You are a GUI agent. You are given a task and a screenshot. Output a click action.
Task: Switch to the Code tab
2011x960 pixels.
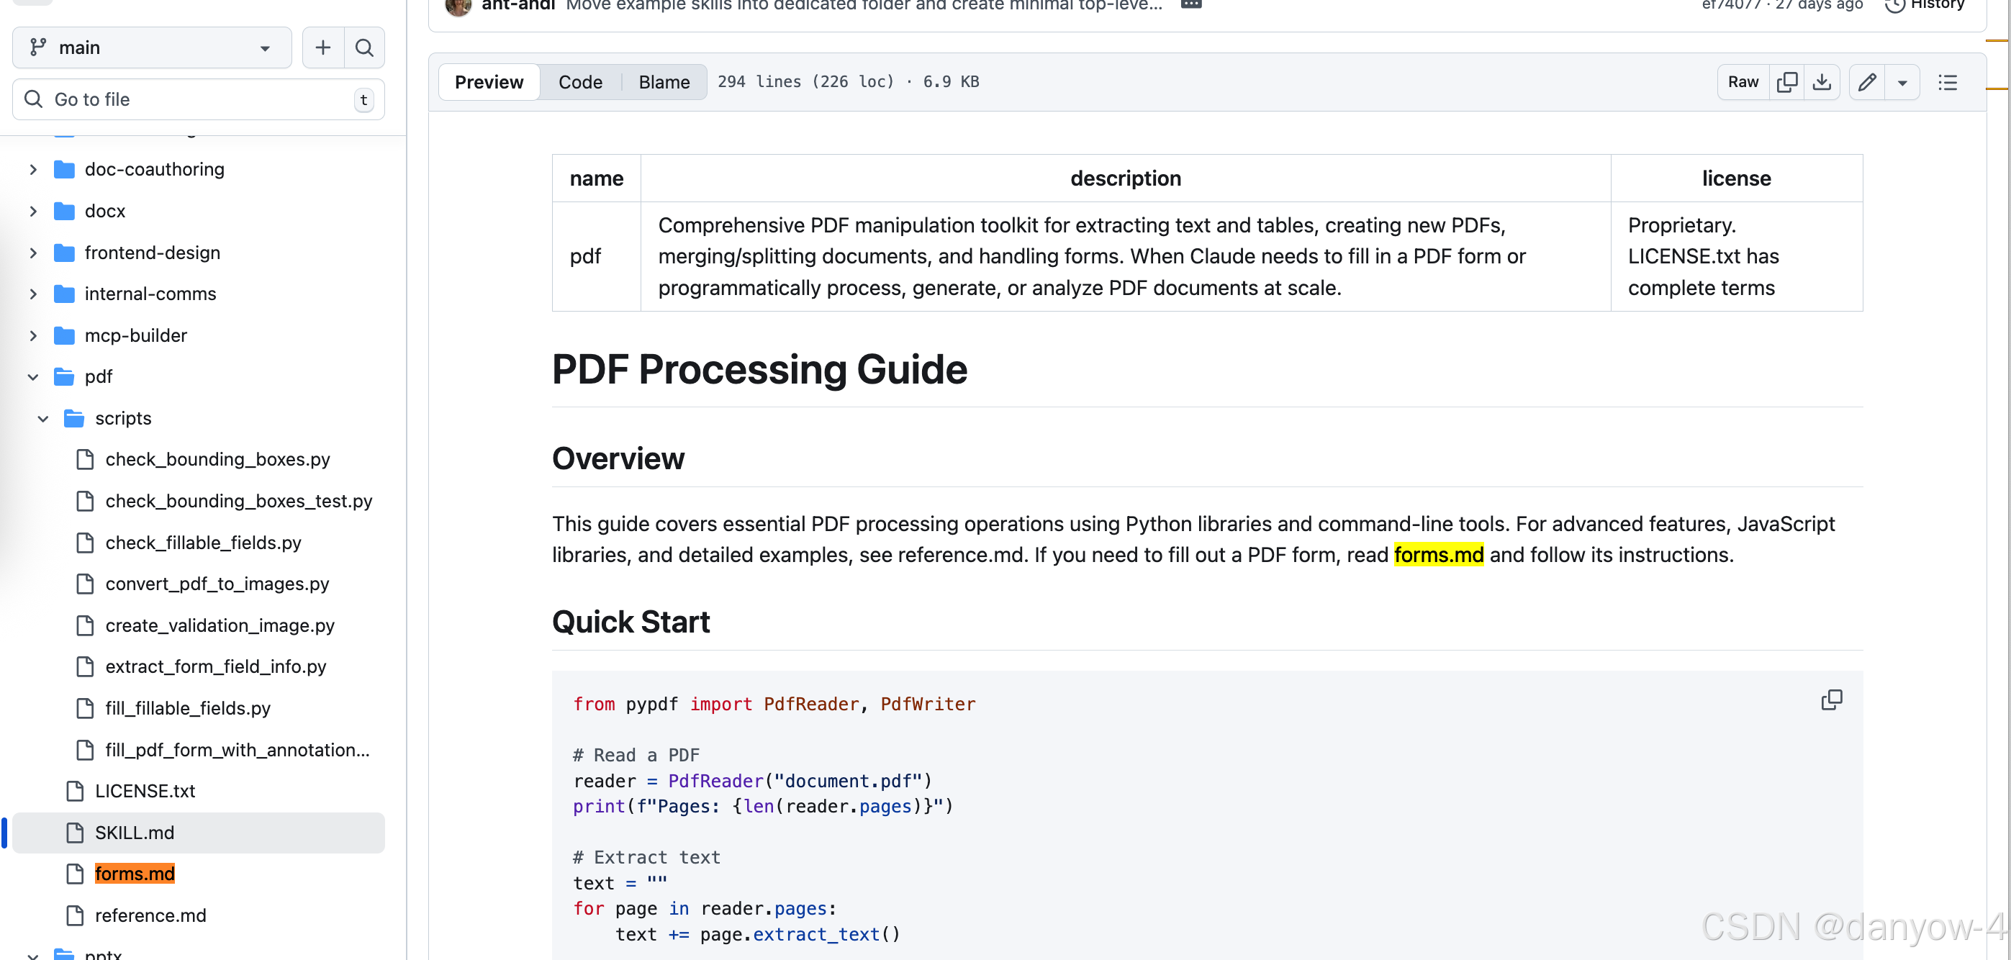click(x=580, y=82)
